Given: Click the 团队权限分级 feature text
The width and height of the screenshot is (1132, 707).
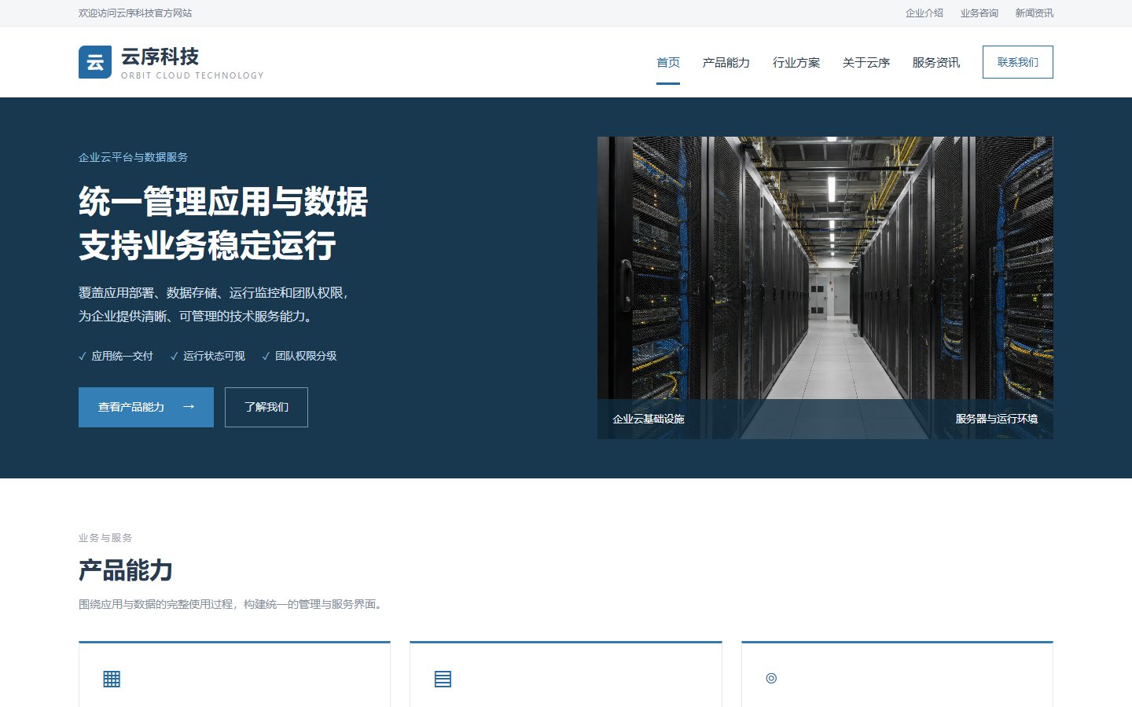Looking at the screenshot, I should click(x=306, y=356).
